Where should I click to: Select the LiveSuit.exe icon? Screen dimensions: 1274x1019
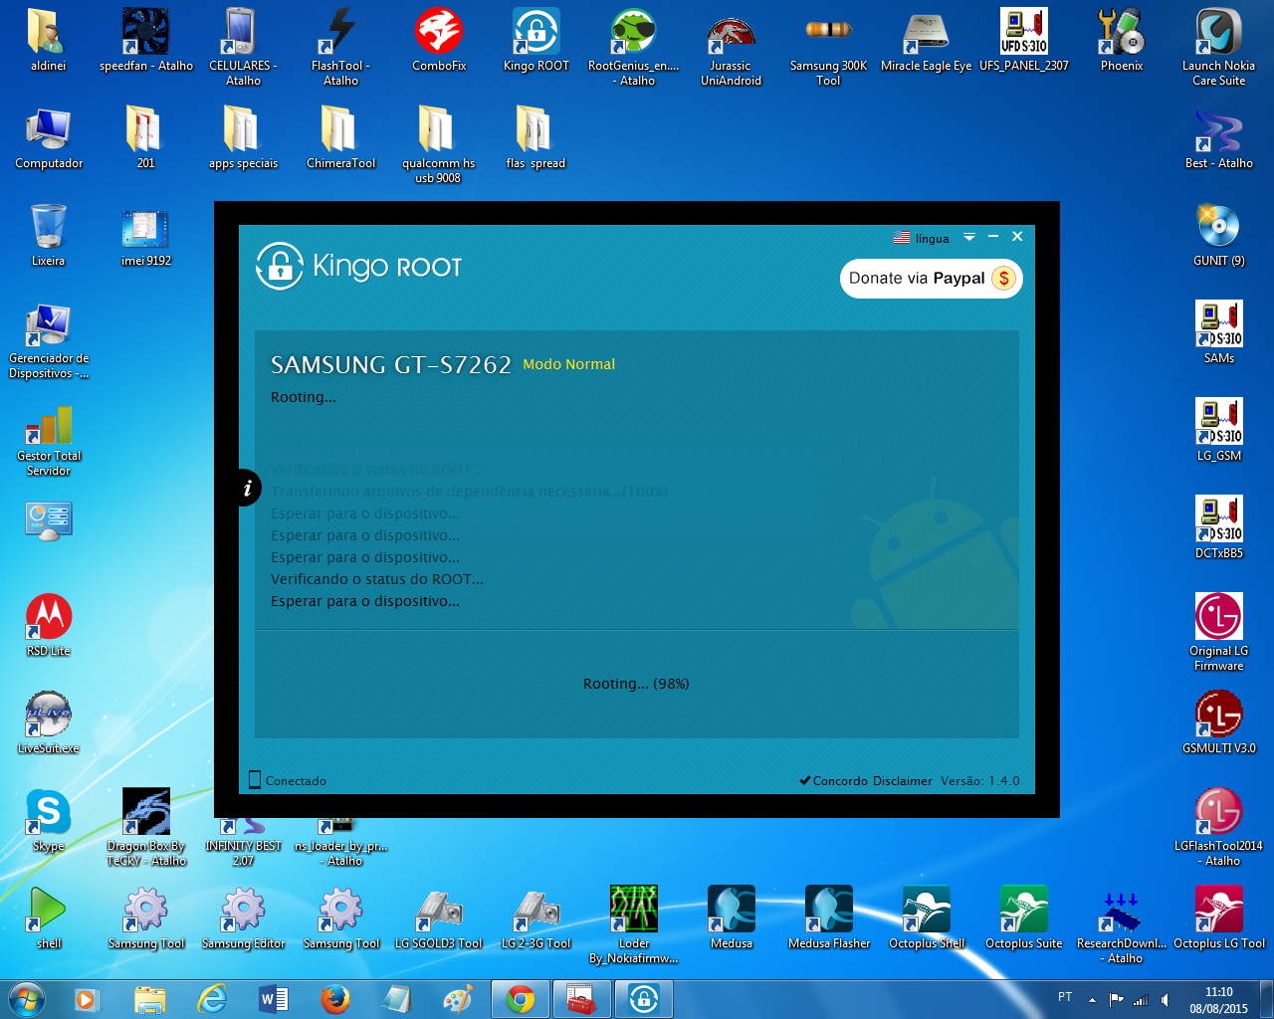click(x=49, y=723)
